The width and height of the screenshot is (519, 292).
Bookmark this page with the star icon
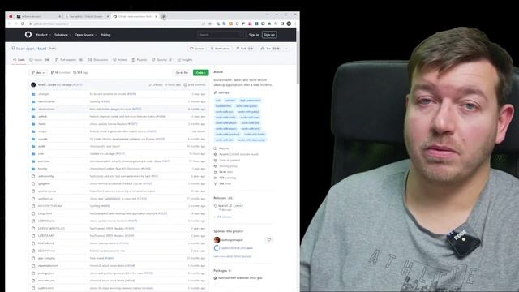(210, 24)
